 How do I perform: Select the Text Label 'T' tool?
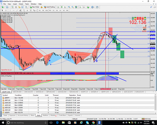click(x=31, y=10)
